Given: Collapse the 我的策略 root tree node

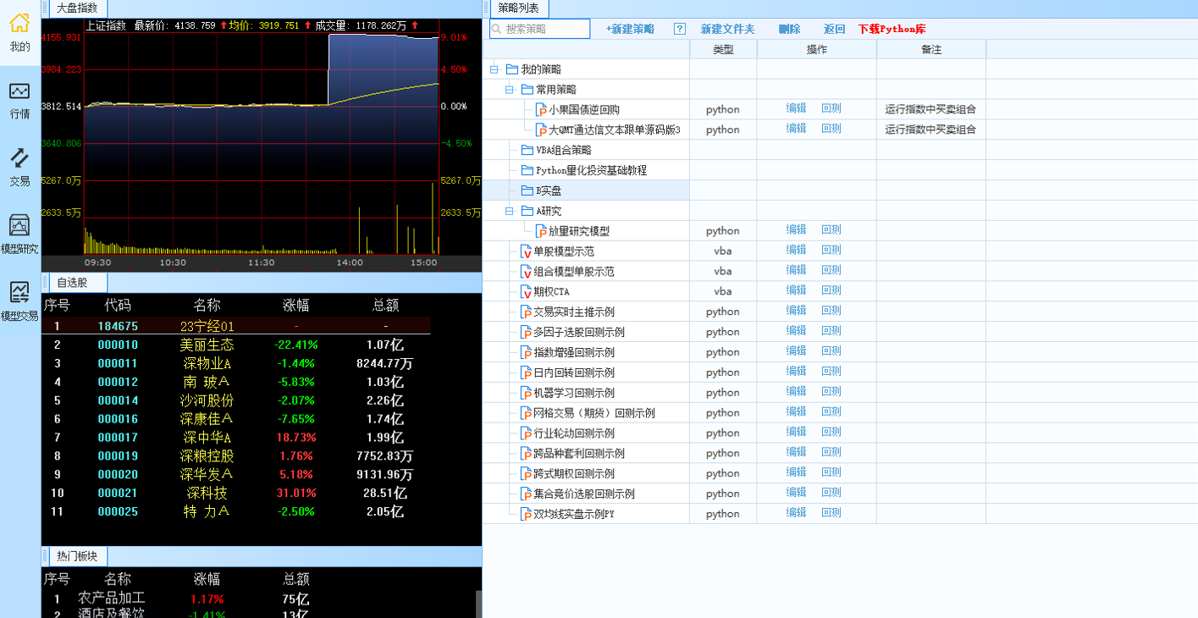Looking at the screenshot, I should tap(494, 69).
